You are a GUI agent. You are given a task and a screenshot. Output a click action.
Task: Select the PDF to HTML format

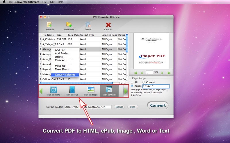[53, 91]
